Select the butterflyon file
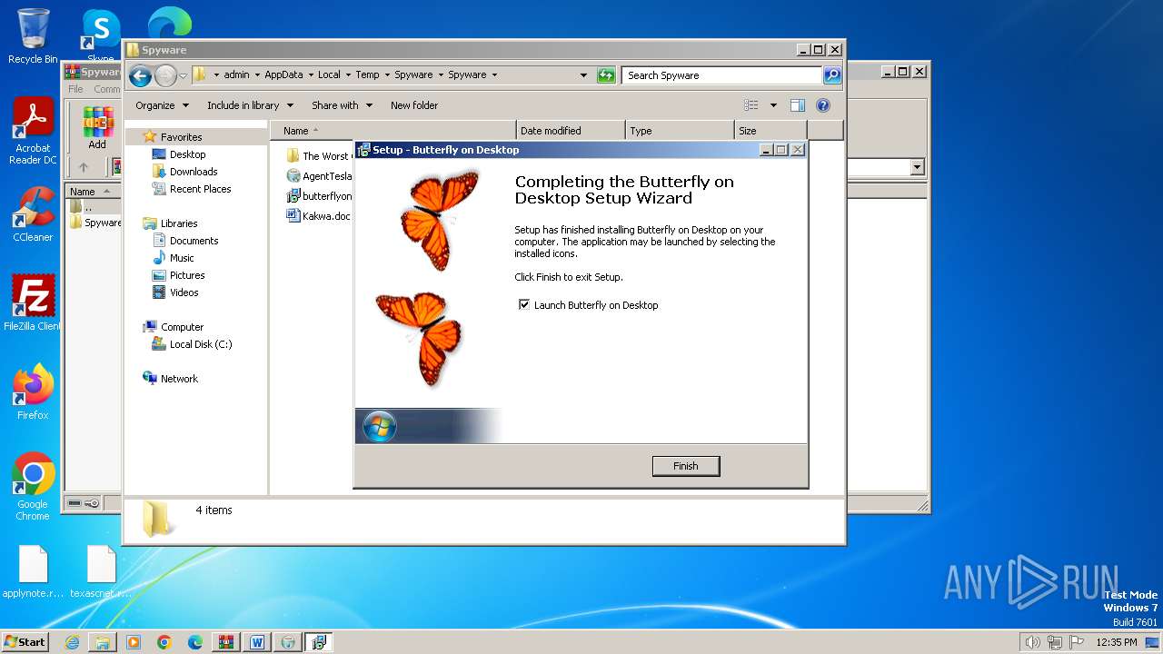Viewport: 1163px width, 654px height. pos(319,196)
